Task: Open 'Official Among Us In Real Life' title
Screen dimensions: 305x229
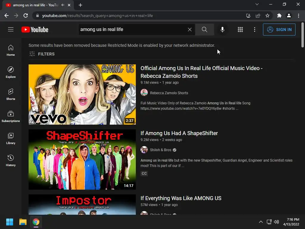Action: [202, 72]
